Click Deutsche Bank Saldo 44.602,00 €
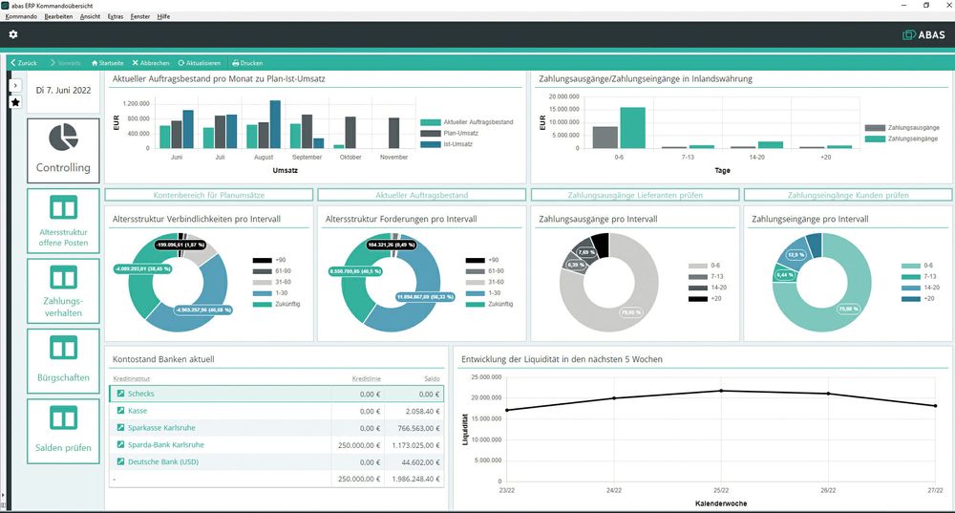The width and height of the screenshot is (955, 513). click(421, 461)
